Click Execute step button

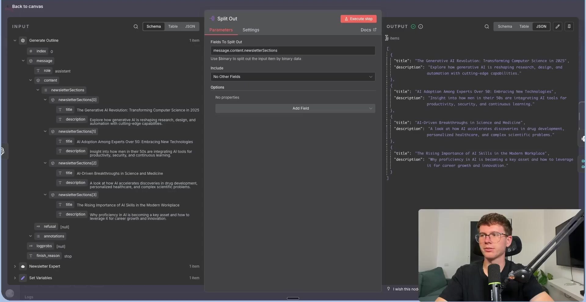pos(359,19)
